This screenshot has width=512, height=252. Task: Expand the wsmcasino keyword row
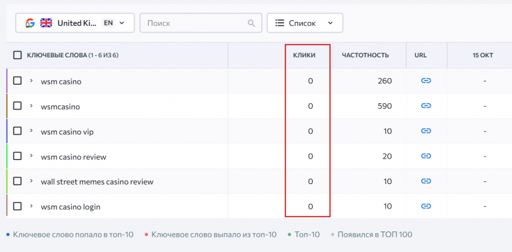pos(31,106)
